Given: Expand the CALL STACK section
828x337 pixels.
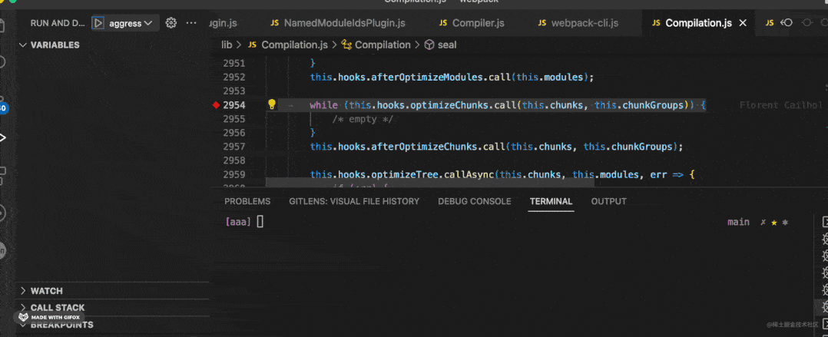Looking at the screenshot, I should coord(58,308).
